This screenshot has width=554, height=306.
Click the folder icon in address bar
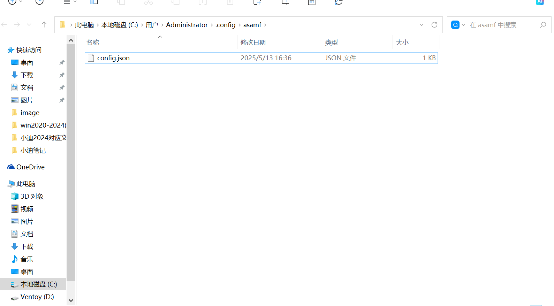click(63, 25)
